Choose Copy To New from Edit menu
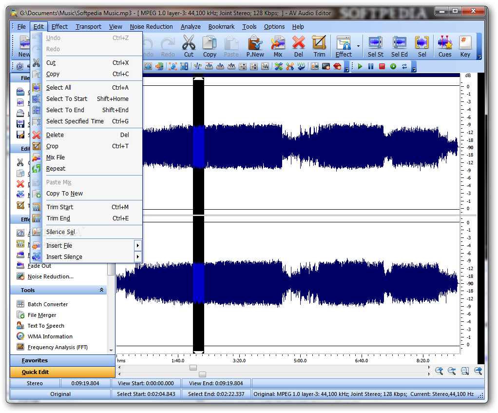Screen dimensions: 498x413 point(87,194)
